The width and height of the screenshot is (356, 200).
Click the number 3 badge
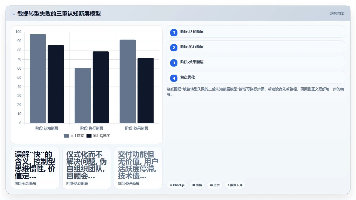point(174,63)
